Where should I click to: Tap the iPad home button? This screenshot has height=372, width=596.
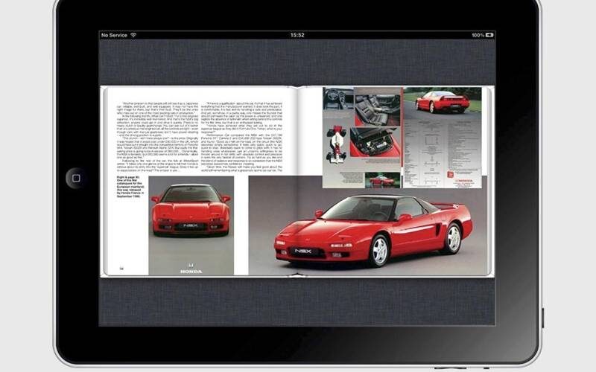point(76,178)
